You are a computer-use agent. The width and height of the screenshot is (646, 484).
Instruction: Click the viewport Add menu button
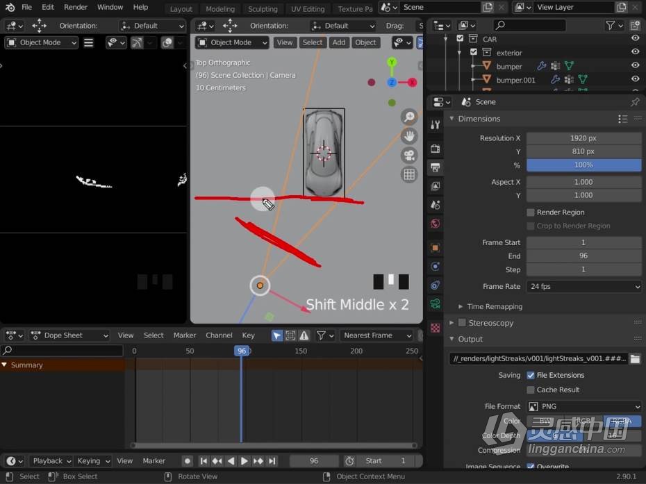[x=339, y=42]
